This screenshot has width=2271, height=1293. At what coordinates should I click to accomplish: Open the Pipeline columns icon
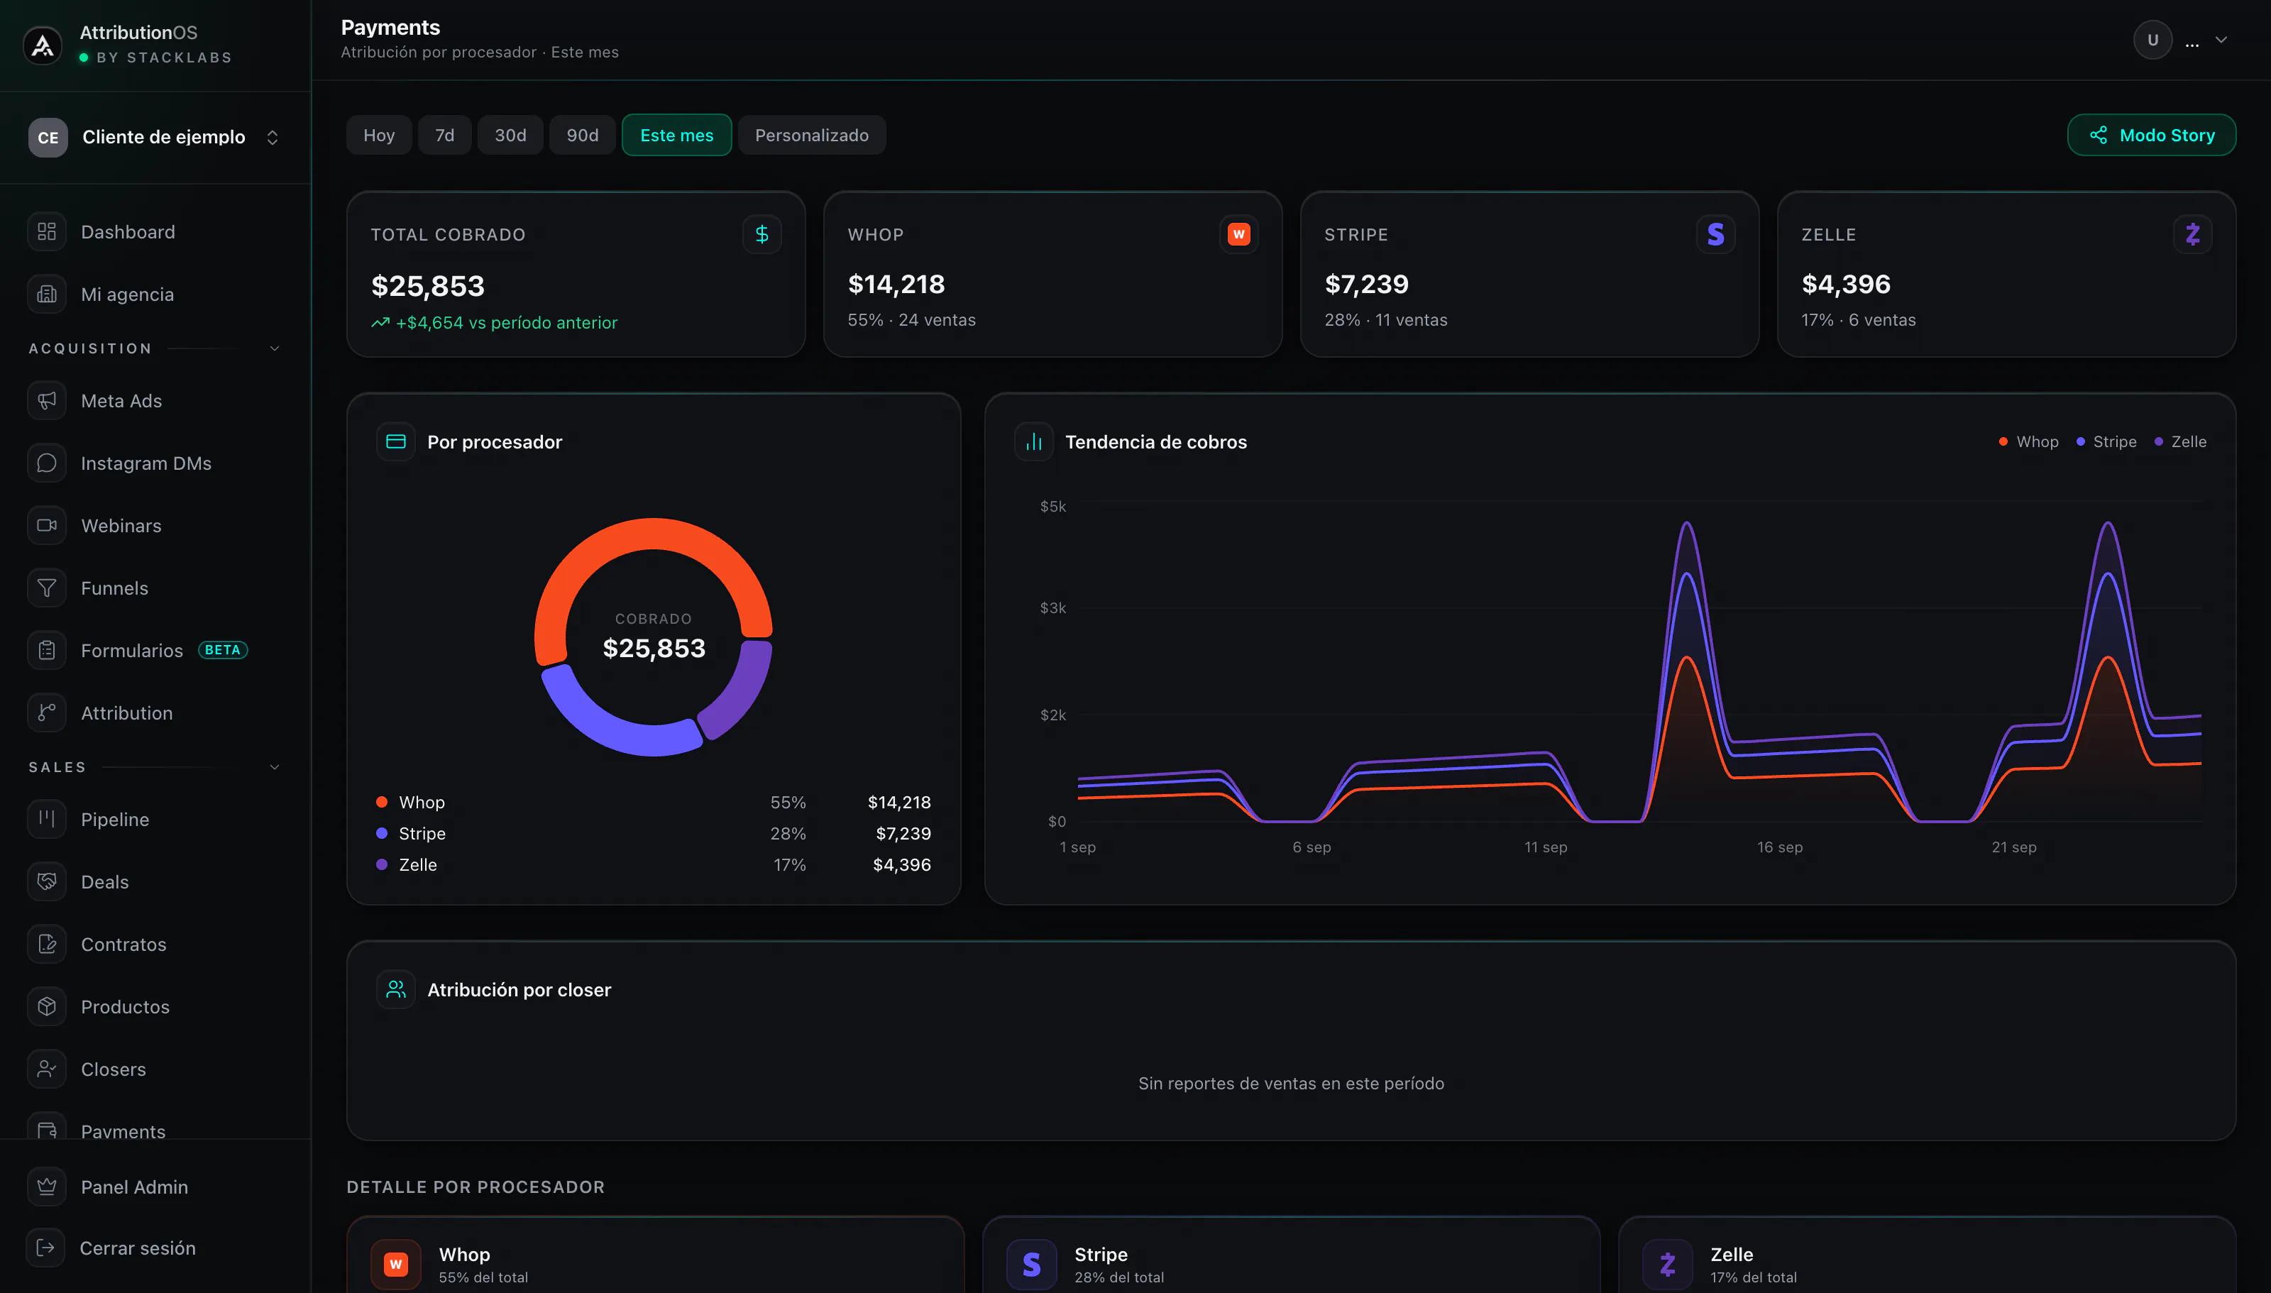[47, 819]
